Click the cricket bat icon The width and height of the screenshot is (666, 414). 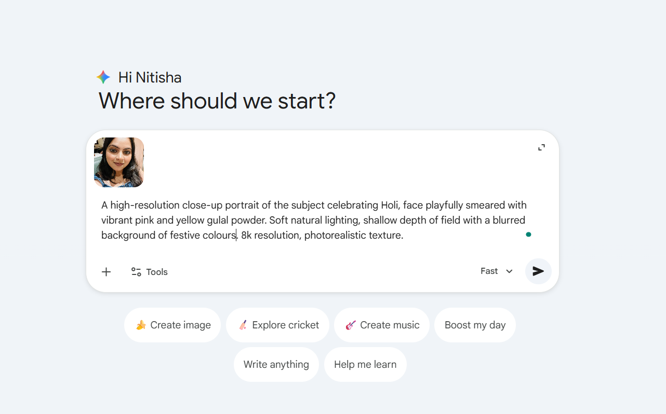(x=243, y=325)
